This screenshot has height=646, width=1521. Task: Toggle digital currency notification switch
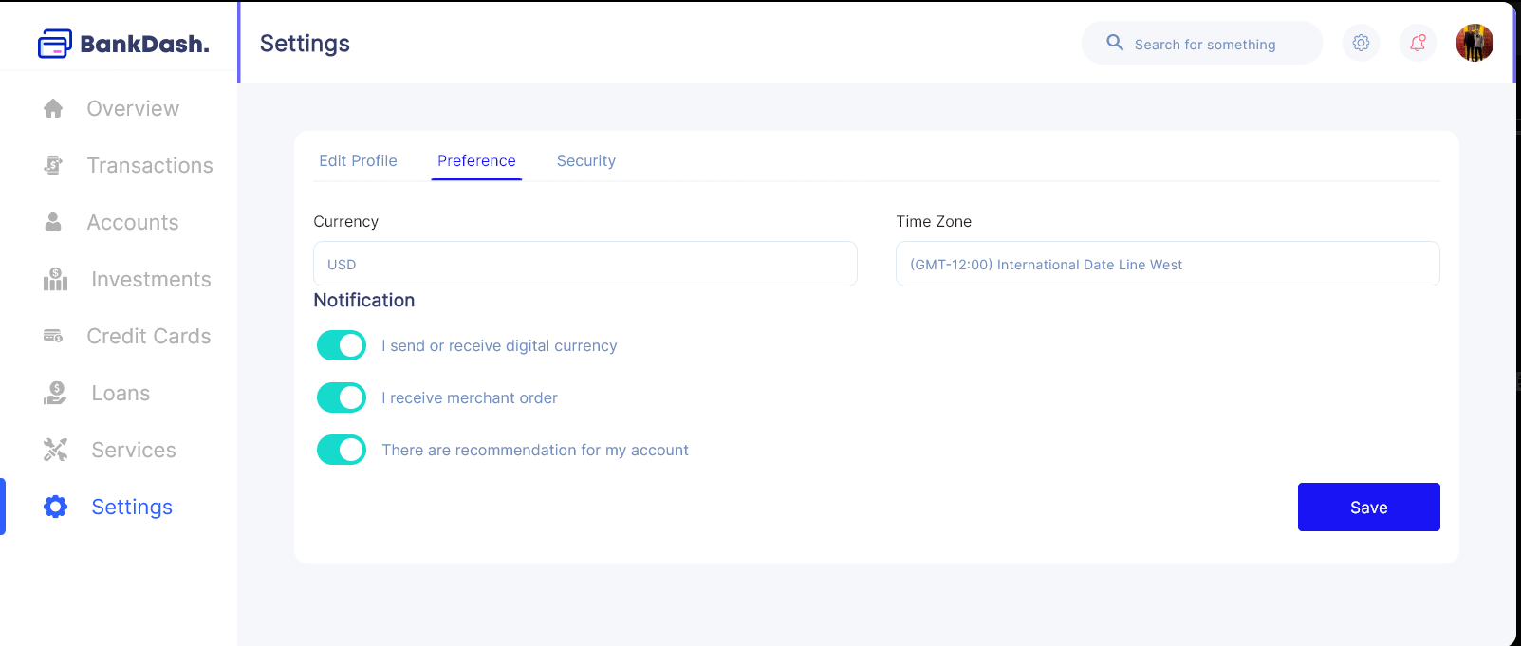pyautogui.click(x=342, y=345)
